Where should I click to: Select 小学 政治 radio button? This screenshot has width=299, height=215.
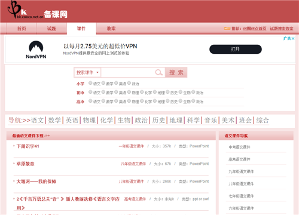pyautogui.click(x=129, y=83)
